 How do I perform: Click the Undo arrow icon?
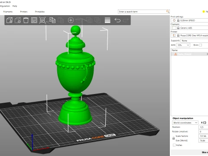click(117, 20)
